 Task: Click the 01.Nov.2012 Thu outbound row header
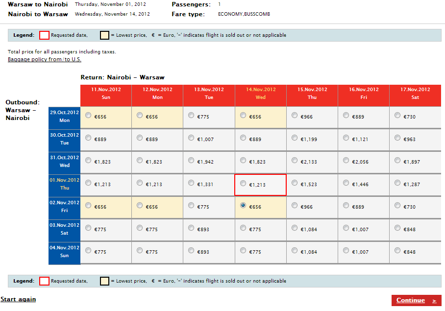(64, 185)
